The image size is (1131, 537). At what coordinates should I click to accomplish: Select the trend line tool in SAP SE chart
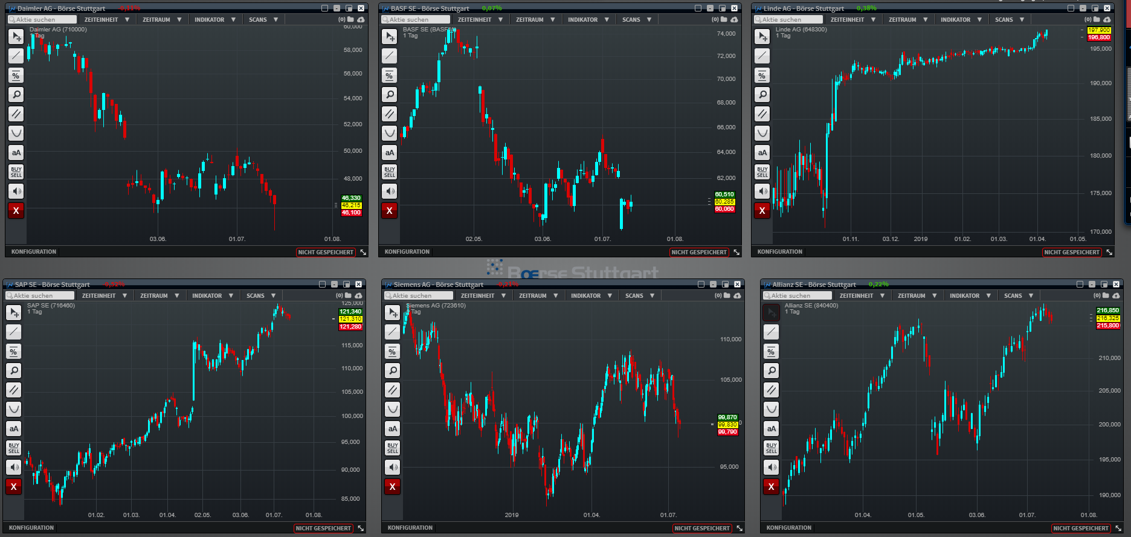tap(14, 332)
